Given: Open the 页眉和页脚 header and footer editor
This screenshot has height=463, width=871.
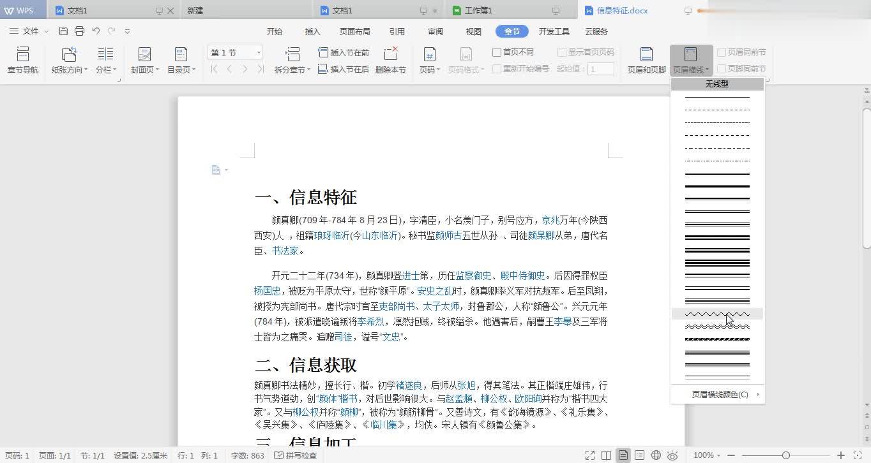Looking at the screenshot, I should [x=645, y=59].
